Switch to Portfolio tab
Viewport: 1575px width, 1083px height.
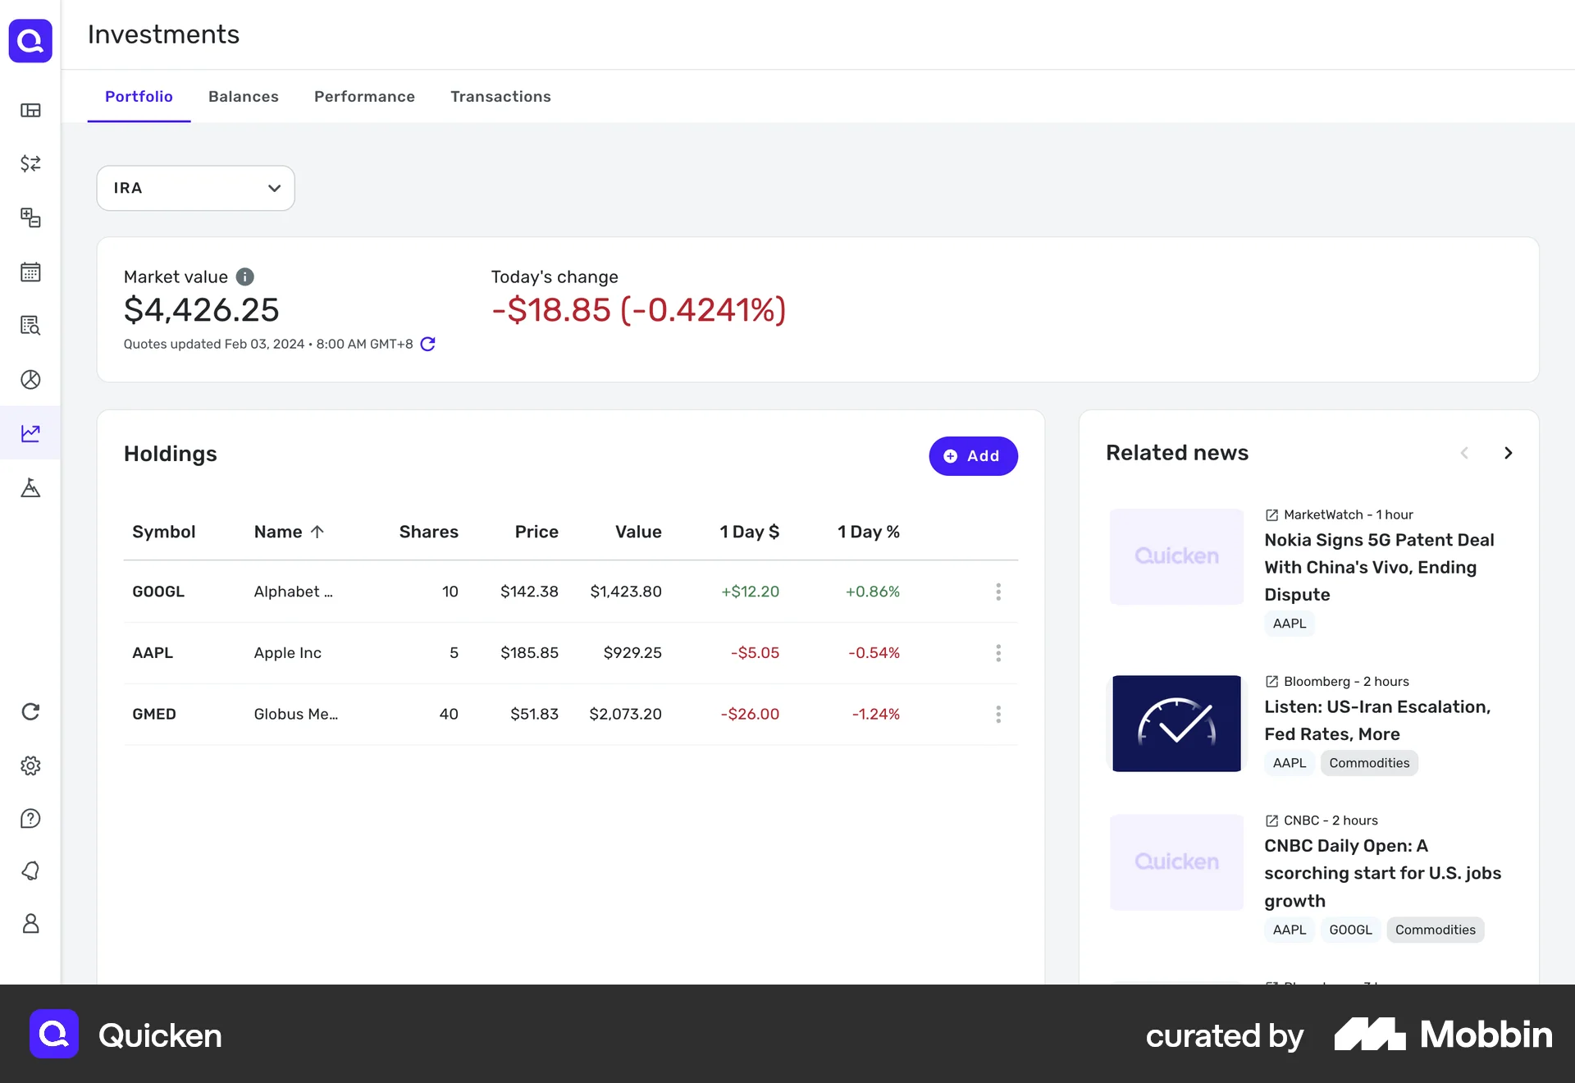tap(139, 97)
